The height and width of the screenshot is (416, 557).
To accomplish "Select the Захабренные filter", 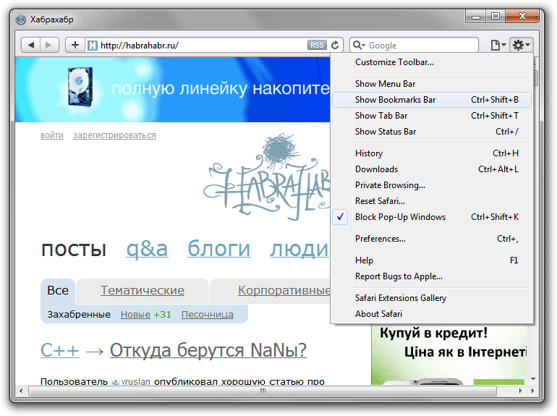I will click(79, 315).
